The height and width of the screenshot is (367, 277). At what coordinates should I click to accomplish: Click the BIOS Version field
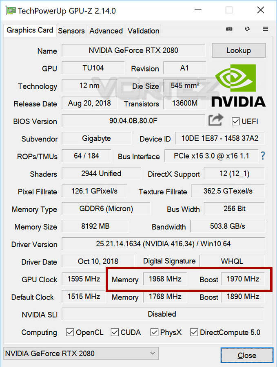pos(133,121)
